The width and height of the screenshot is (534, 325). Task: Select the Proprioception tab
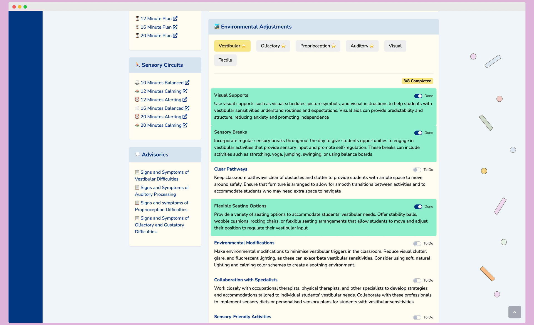point(318,46)
